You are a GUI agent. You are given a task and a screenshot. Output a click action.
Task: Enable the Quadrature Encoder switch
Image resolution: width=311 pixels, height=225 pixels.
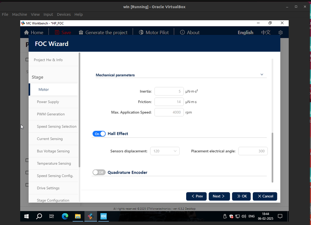[99, 172]
